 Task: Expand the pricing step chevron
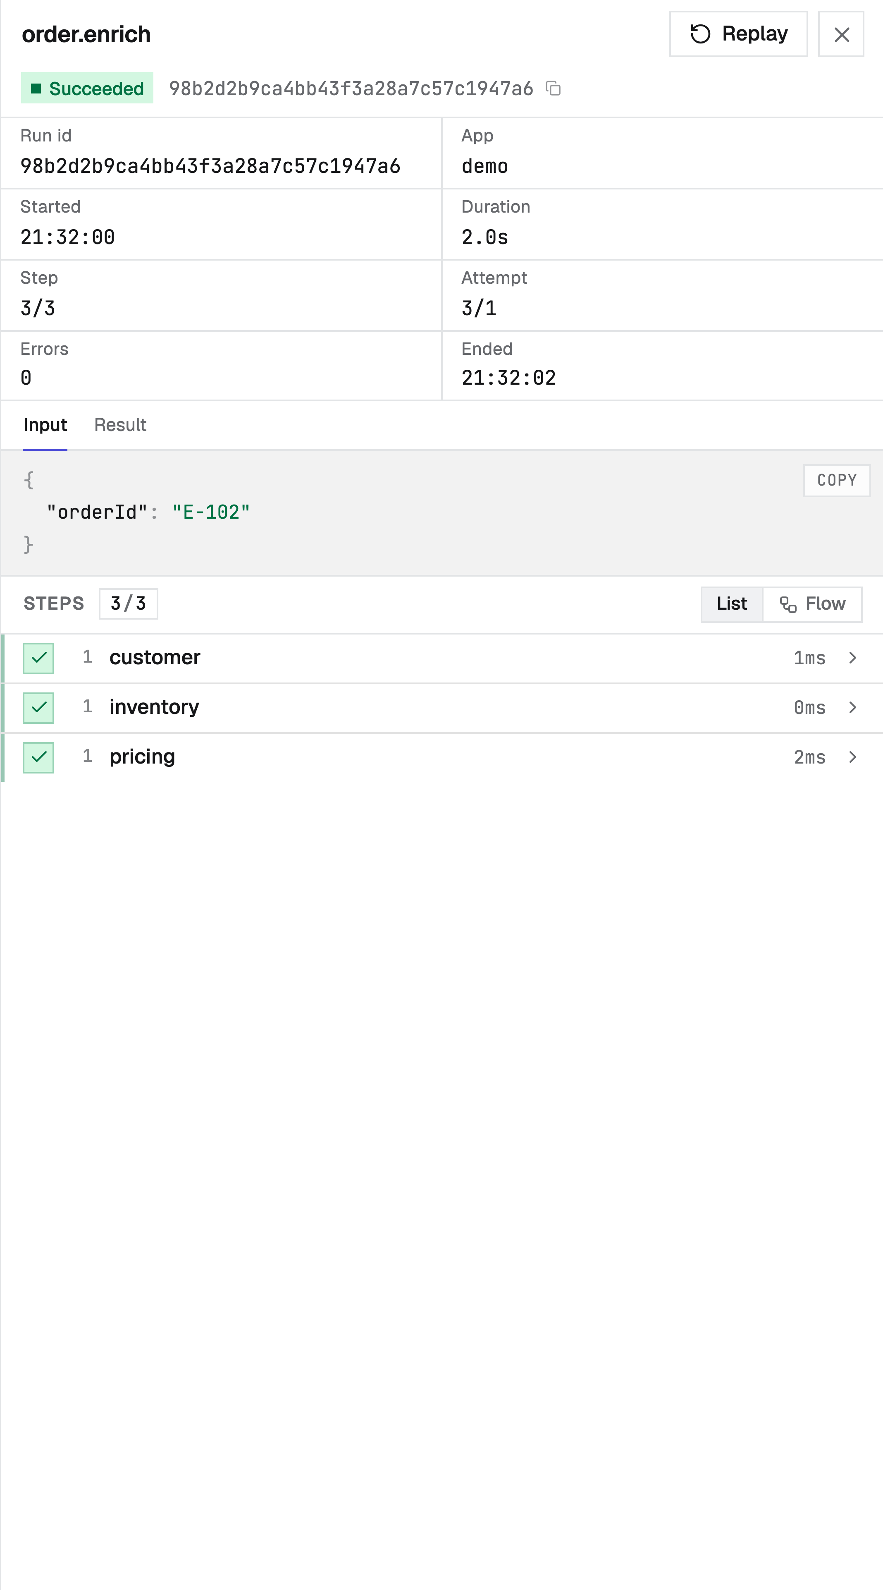[x=853, y=757]
